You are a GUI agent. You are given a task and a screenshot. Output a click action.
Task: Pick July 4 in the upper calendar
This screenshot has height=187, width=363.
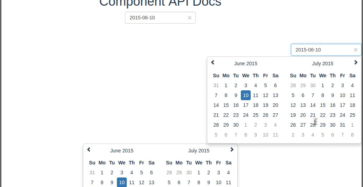(352, 86)
